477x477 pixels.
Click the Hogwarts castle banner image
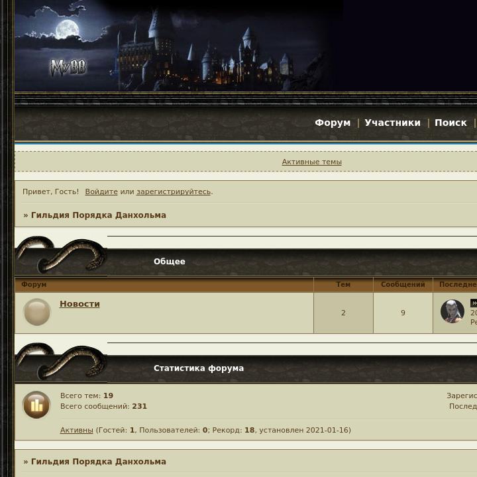[179, 46]
